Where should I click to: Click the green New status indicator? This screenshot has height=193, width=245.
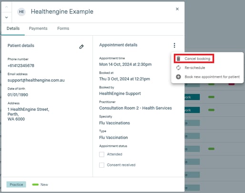tap(35, 184)
